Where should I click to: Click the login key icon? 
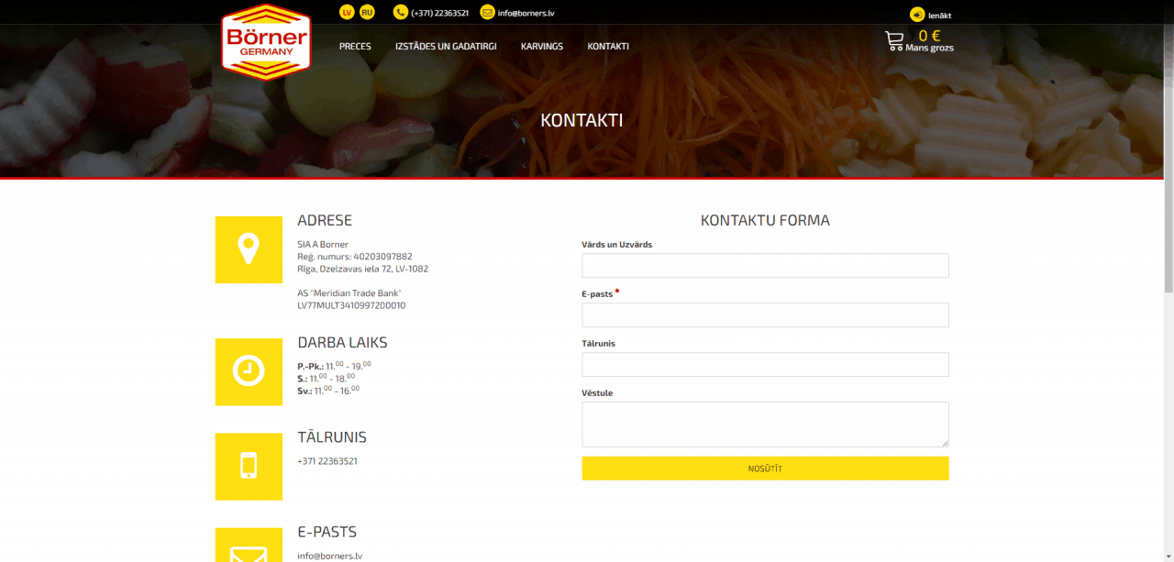(x=917, y=15)
